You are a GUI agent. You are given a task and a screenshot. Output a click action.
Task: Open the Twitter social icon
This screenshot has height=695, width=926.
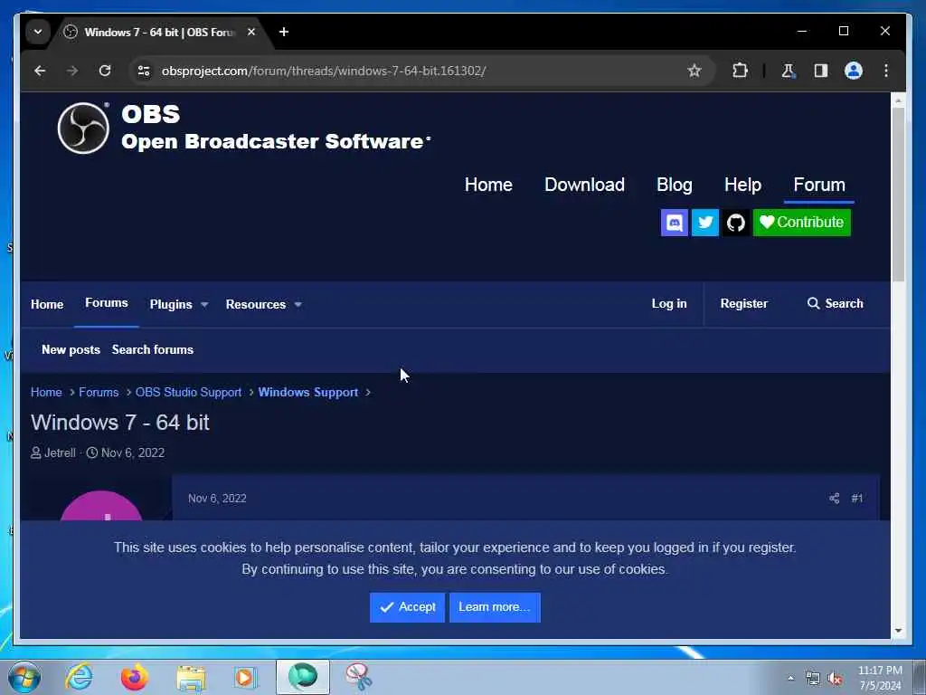[x=705, y=223]
